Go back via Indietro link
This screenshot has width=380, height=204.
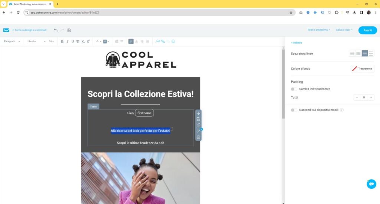pyautogui.click(x=297, y=43)
